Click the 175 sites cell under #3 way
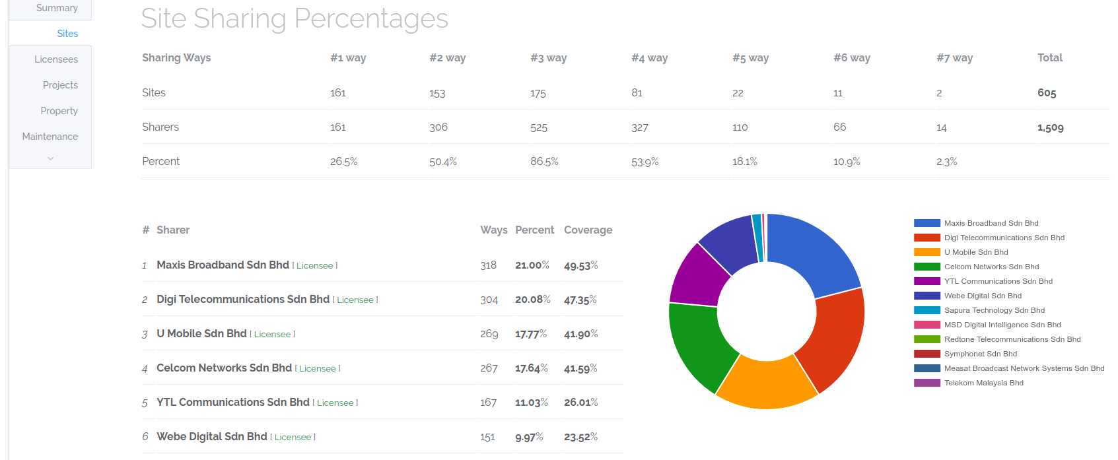This screenshot has width=1118, height=460. [538, 93]
